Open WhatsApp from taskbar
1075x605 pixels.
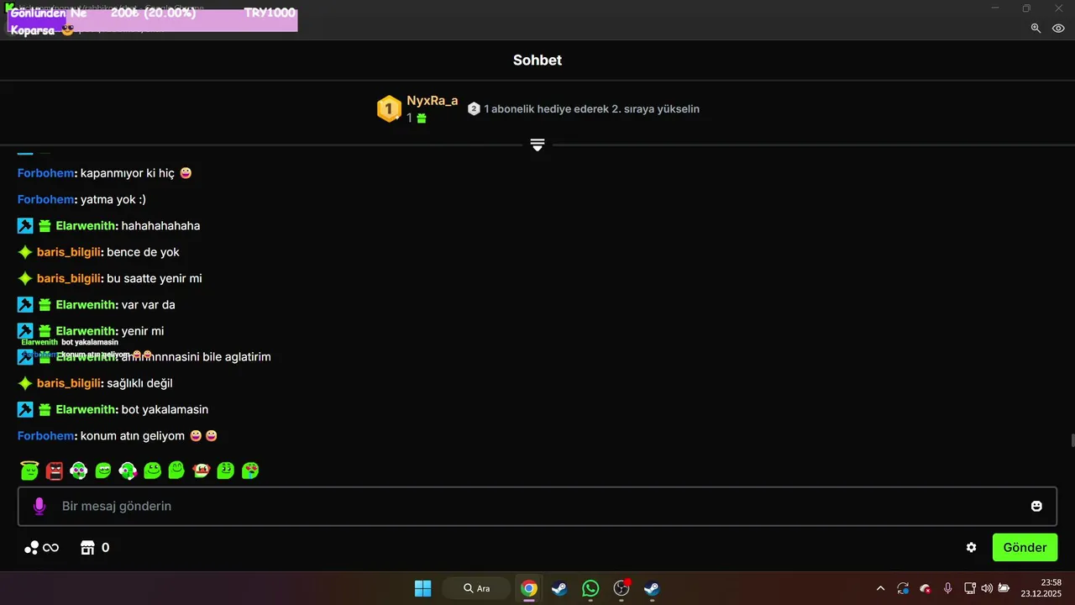pos(590,588)
